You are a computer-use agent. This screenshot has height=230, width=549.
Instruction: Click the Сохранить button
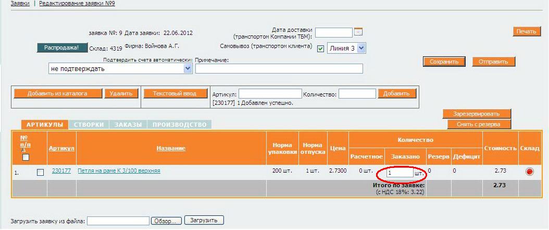pos(443,62)
